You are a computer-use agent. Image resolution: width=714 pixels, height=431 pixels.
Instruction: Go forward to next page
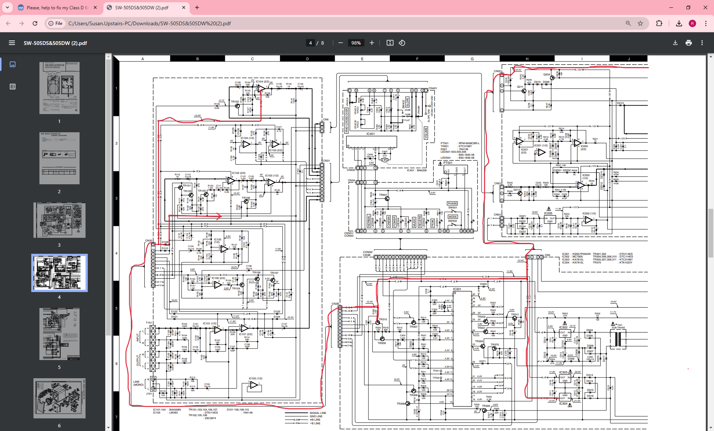(22, 23)
